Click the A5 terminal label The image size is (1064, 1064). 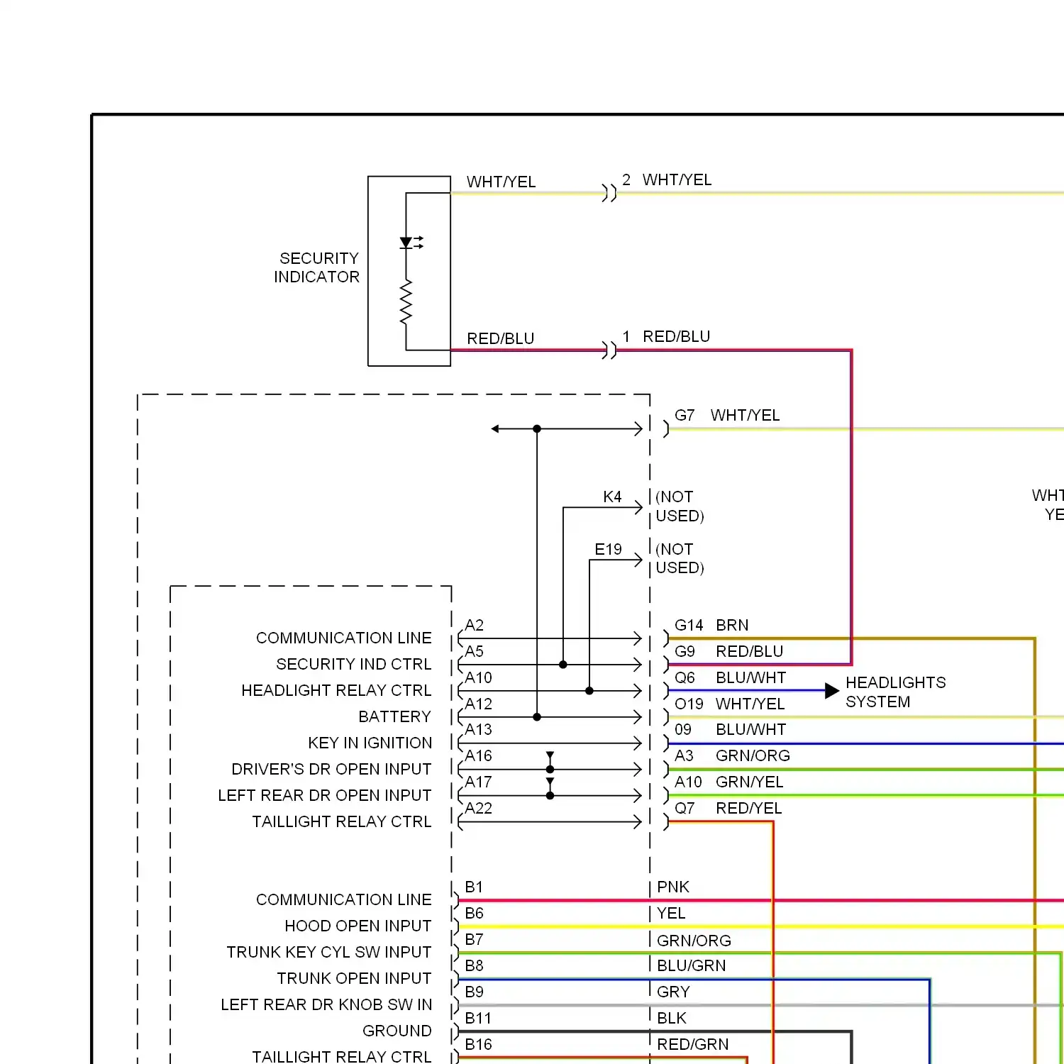click(x=474, y=651)
